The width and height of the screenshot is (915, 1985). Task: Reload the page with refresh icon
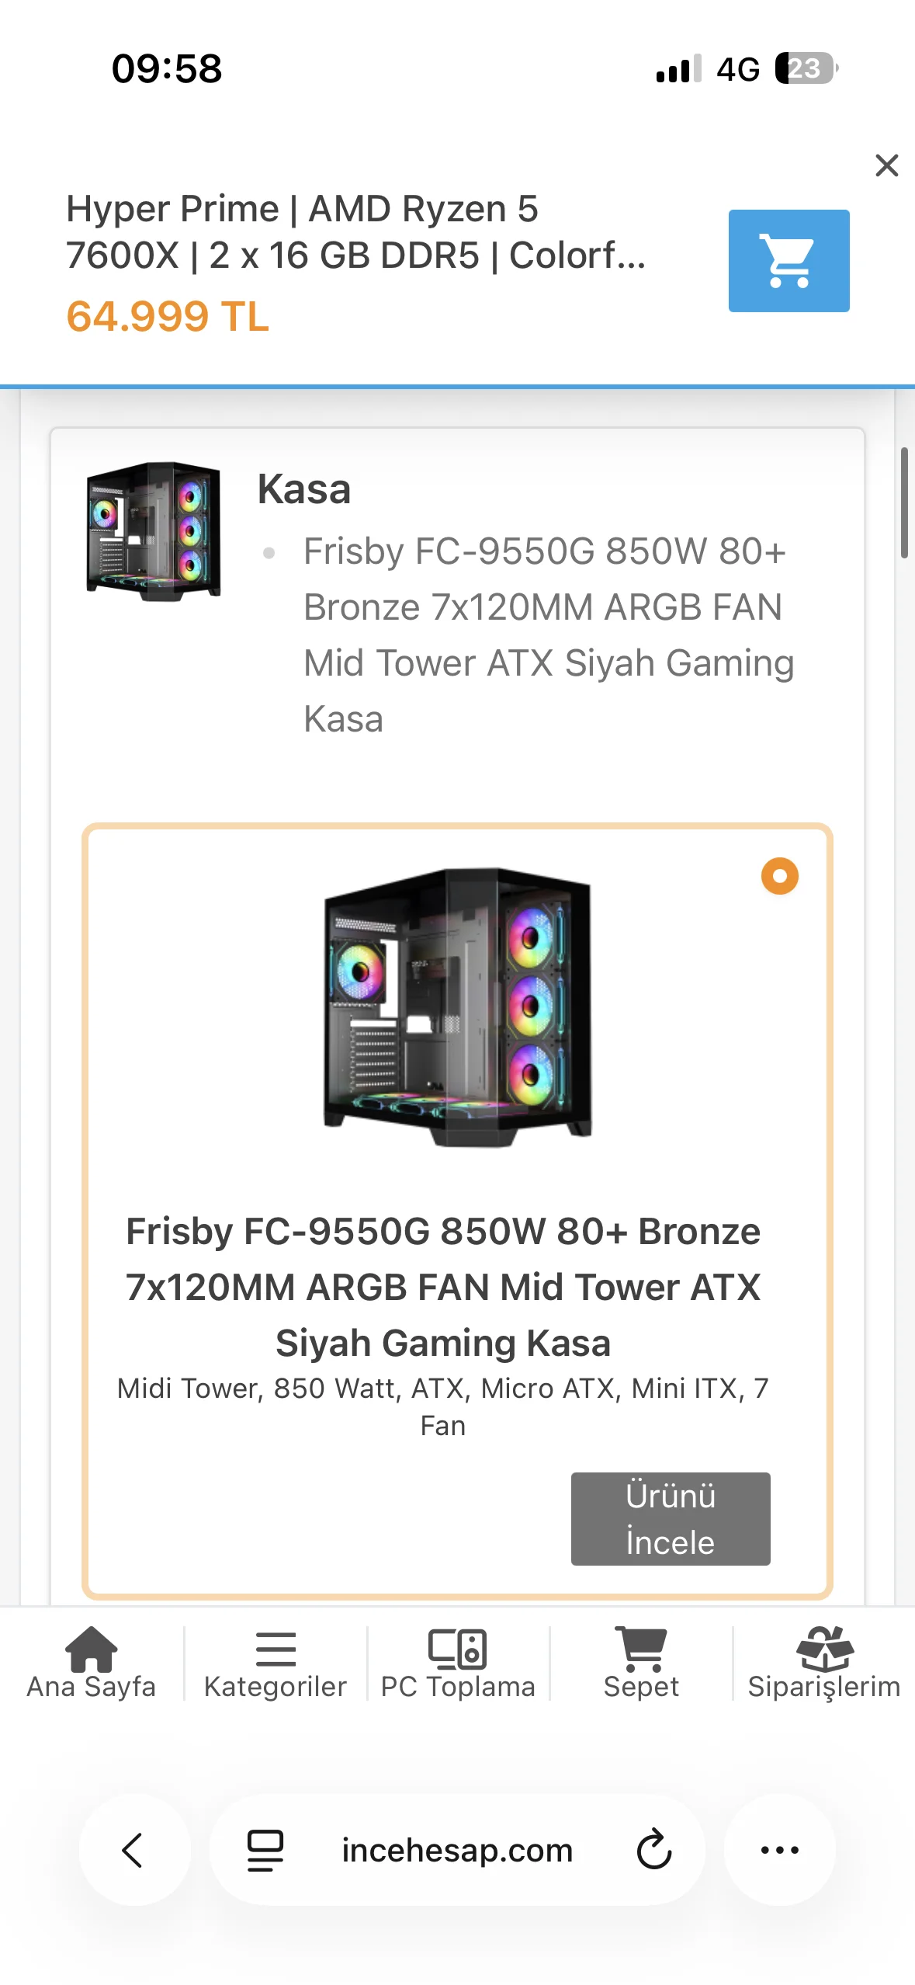tap(653, 1850)
